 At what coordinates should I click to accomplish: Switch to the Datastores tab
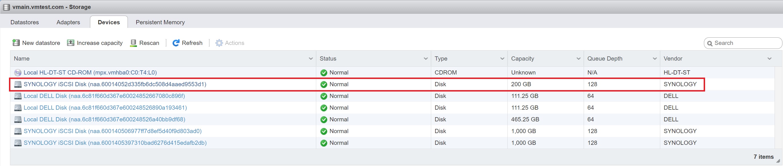[x=25, y=22]
